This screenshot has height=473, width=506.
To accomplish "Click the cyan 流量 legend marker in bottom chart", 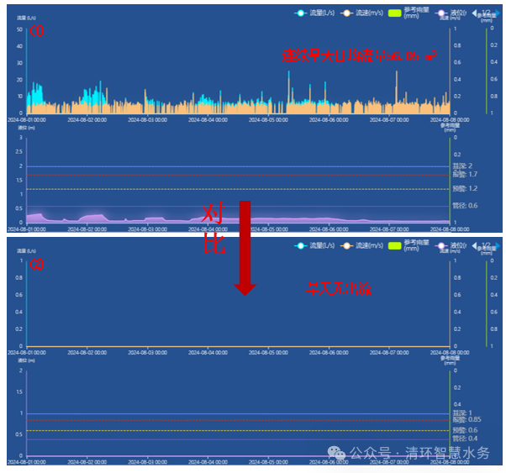I will point(301,245).
